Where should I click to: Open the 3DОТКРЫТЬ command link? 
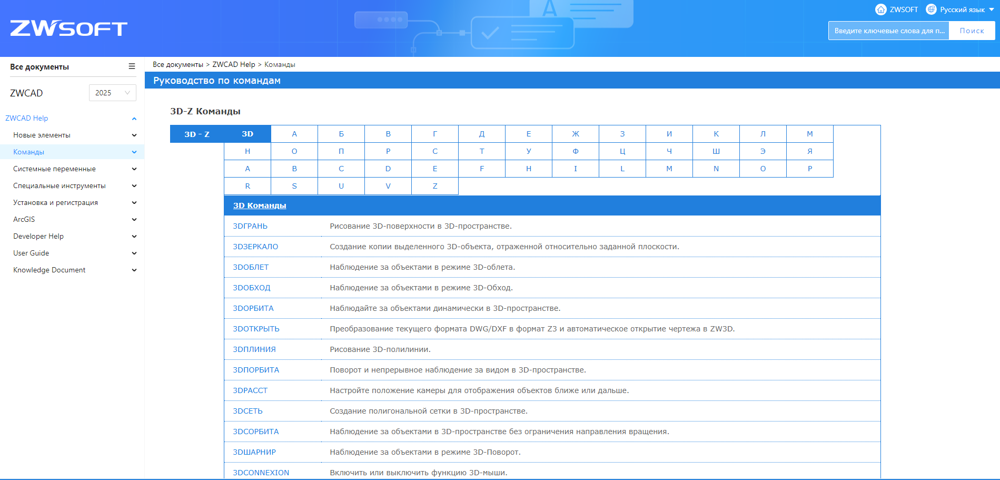256,329
